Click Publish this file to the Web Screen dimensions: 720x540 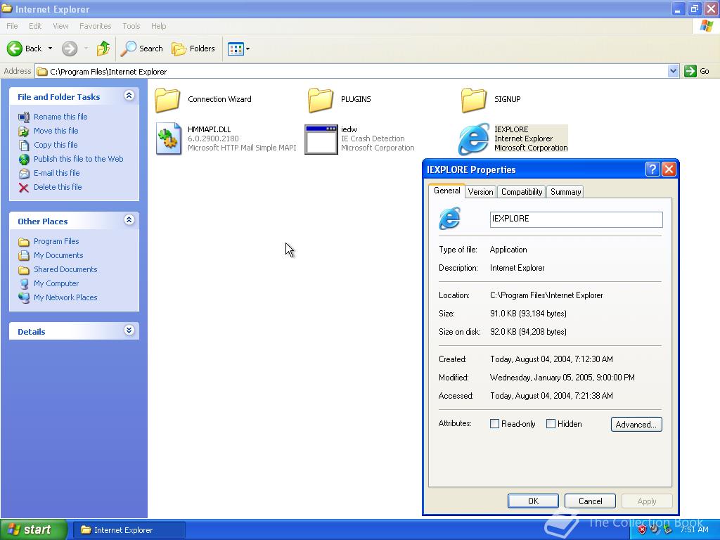pyautogui.click(x=78, y=159)
